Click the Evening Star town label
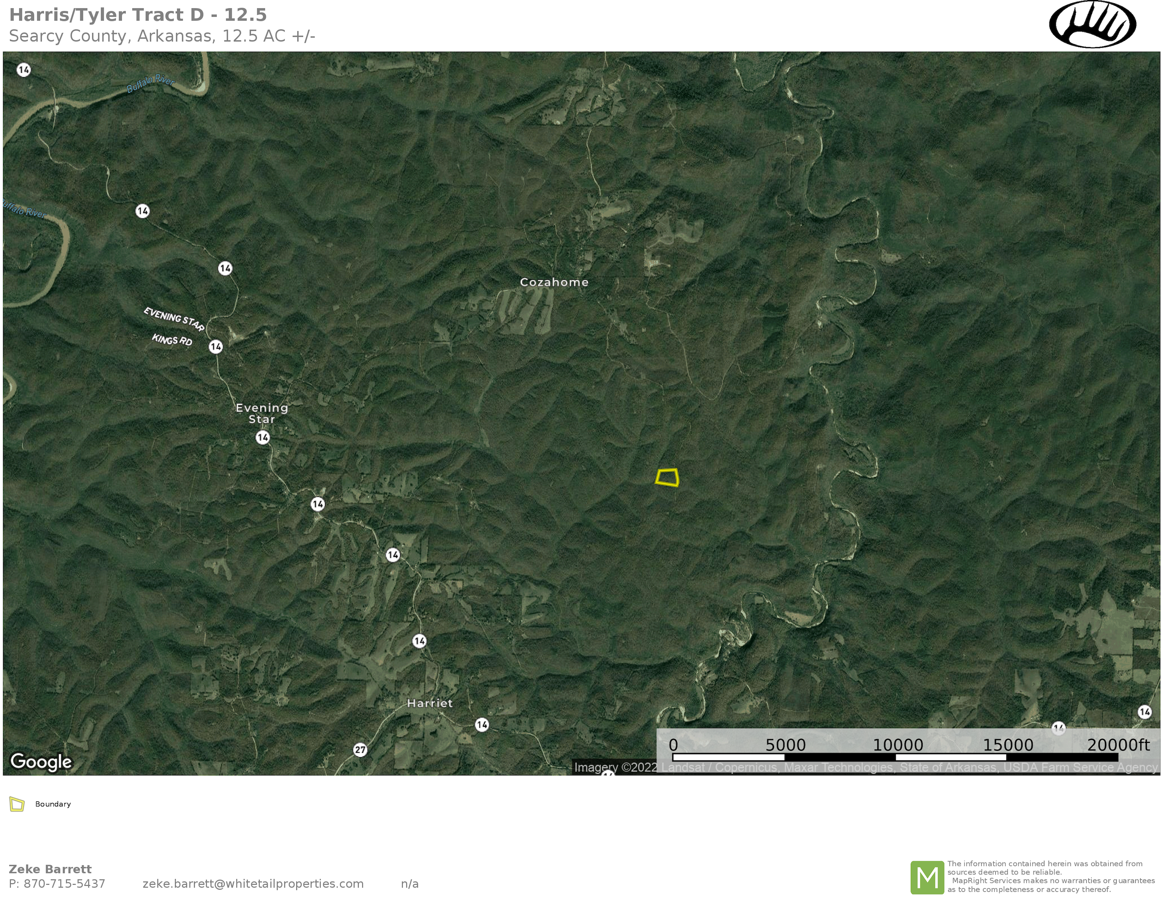The image size is (1163, 899). pos(262,413)
